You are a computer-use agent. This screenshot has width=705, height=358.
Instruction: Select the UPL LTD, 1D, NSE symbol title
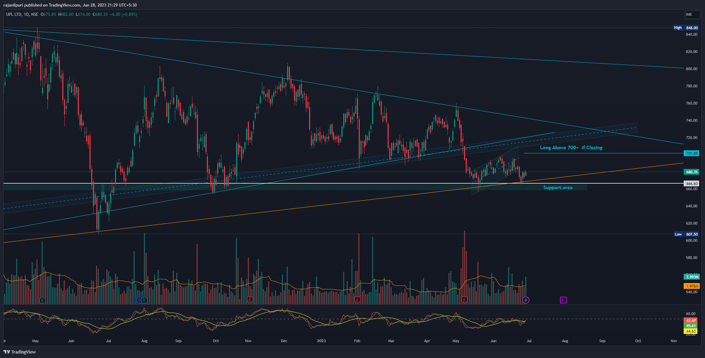click(x=22, y=14)
